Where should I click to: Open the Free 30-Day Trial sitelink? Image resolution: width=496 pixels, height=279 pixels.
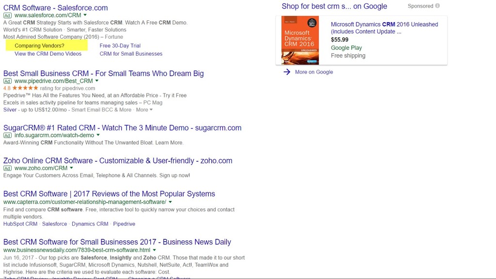coord(120,46)
